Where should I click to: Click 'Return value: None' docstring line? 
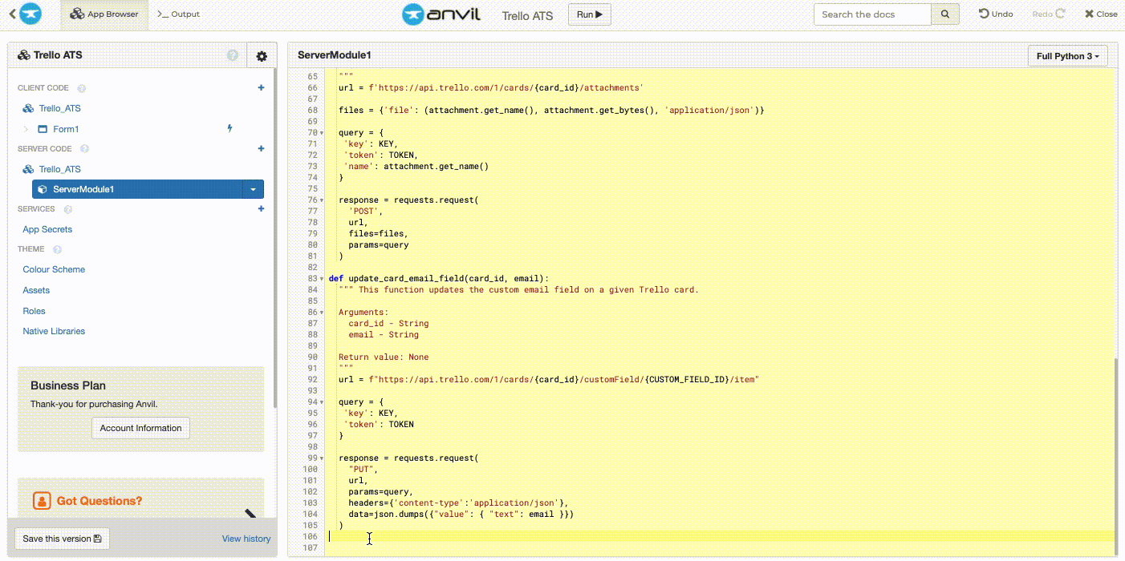(384, 357)
